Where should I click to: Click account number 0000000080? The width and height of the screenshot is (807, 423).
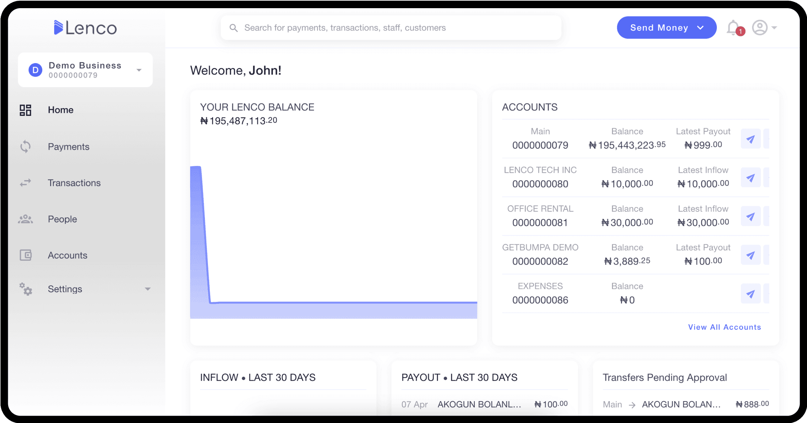pyautogui.click(x=540, y=184)
